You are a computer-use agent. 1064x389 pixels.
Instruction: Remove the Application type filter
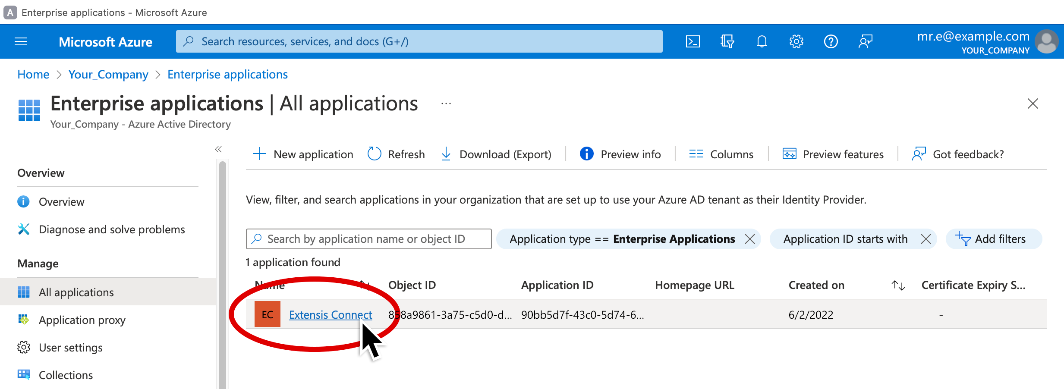click(750, 239)
